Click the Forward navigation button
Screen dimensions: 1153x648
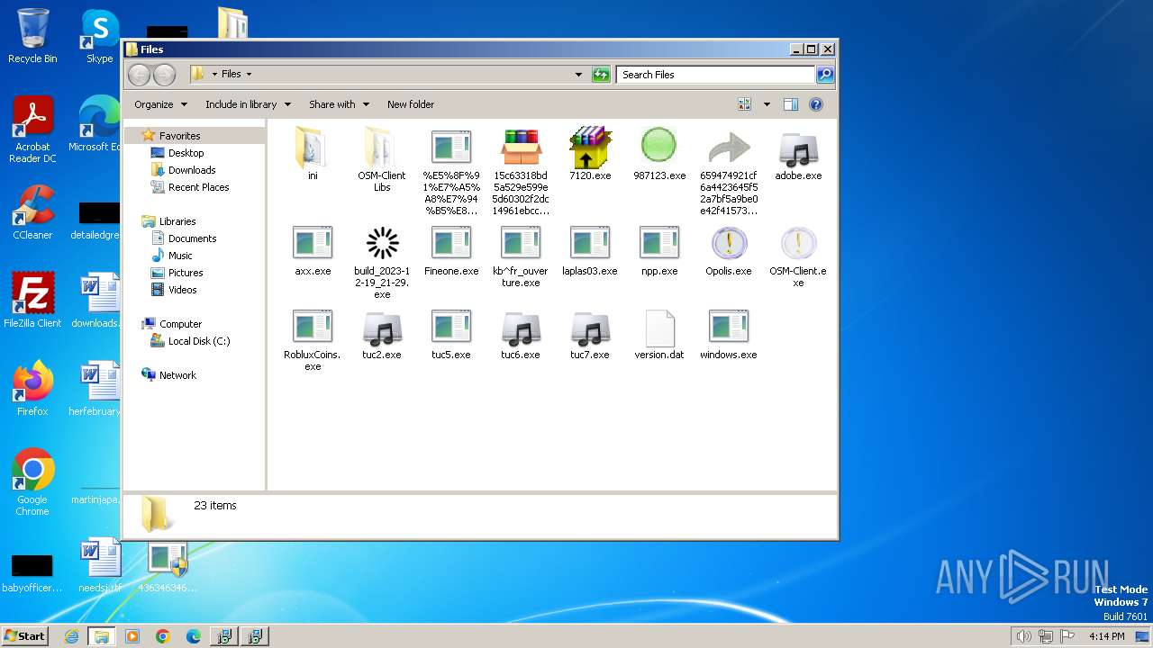click(x=164, y=75)
